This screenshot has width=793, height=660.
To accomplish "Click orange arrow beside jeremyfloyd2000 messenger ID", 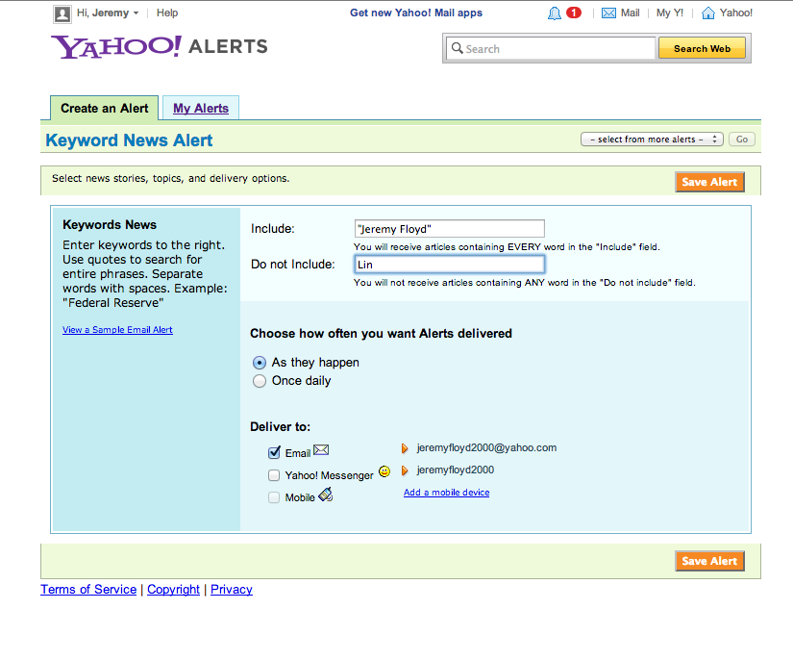I will coord(405,470).
